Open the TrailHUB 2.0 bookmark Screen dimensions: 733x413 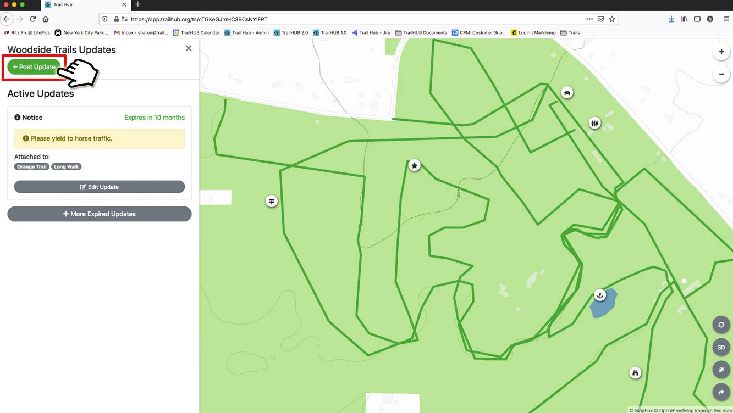[x=291, y=33]
